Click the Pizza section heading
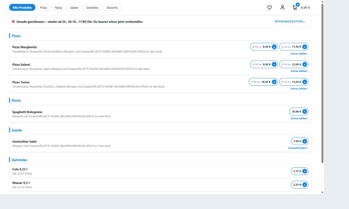Screen dimensions: 349x209 click(x=16, y=36)
